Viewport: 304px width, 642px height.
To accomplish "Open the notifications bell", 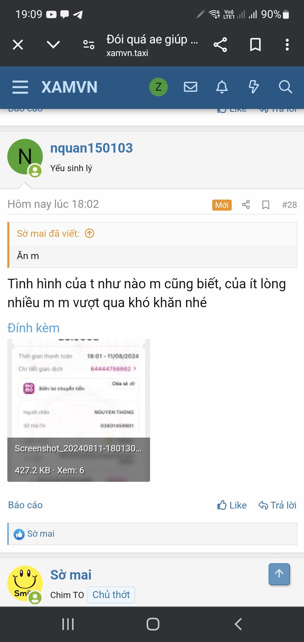I will pos(222,87).
